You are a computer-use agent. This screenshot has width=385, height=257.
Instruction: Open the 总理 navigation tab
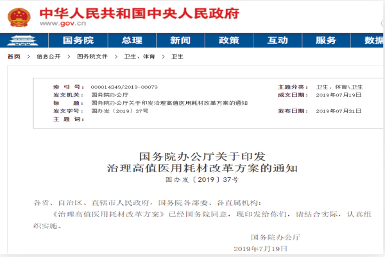pos(132,40)
